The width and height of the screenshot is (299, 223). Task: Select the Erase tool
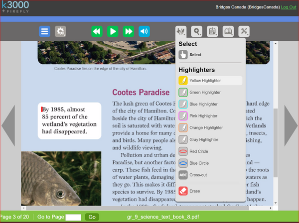coord(210,191)
